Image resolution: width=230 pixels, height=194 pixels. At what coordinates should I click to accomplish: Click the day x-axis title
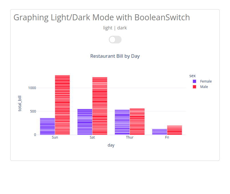click(x=111, y=145)
